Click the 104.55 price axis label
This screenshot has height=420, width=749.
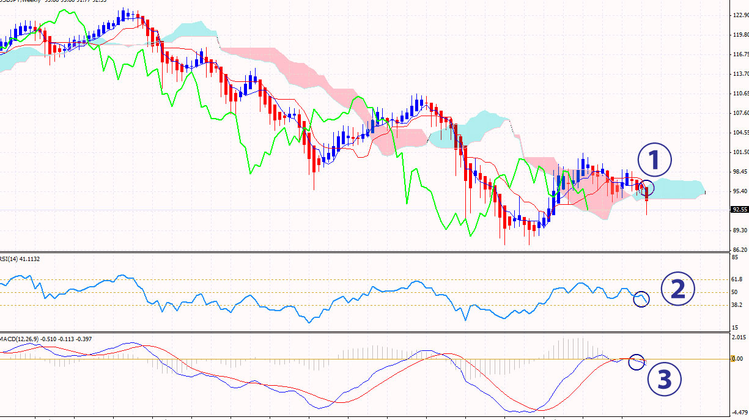tap(740, 133)
